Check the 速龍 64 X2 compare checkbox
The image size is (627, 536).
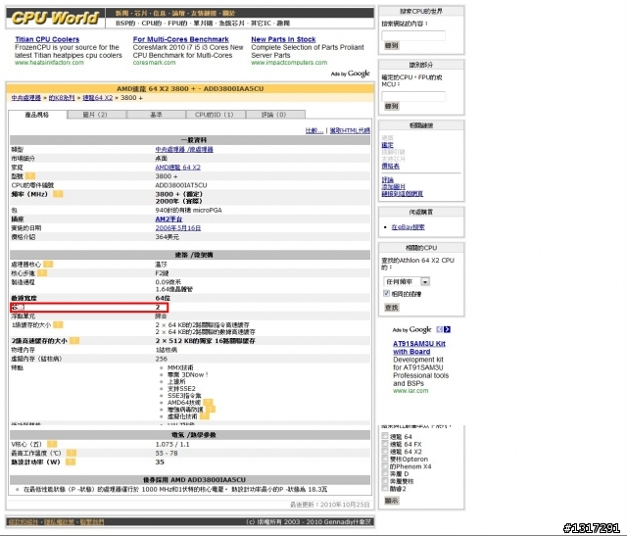click(385, 451)
